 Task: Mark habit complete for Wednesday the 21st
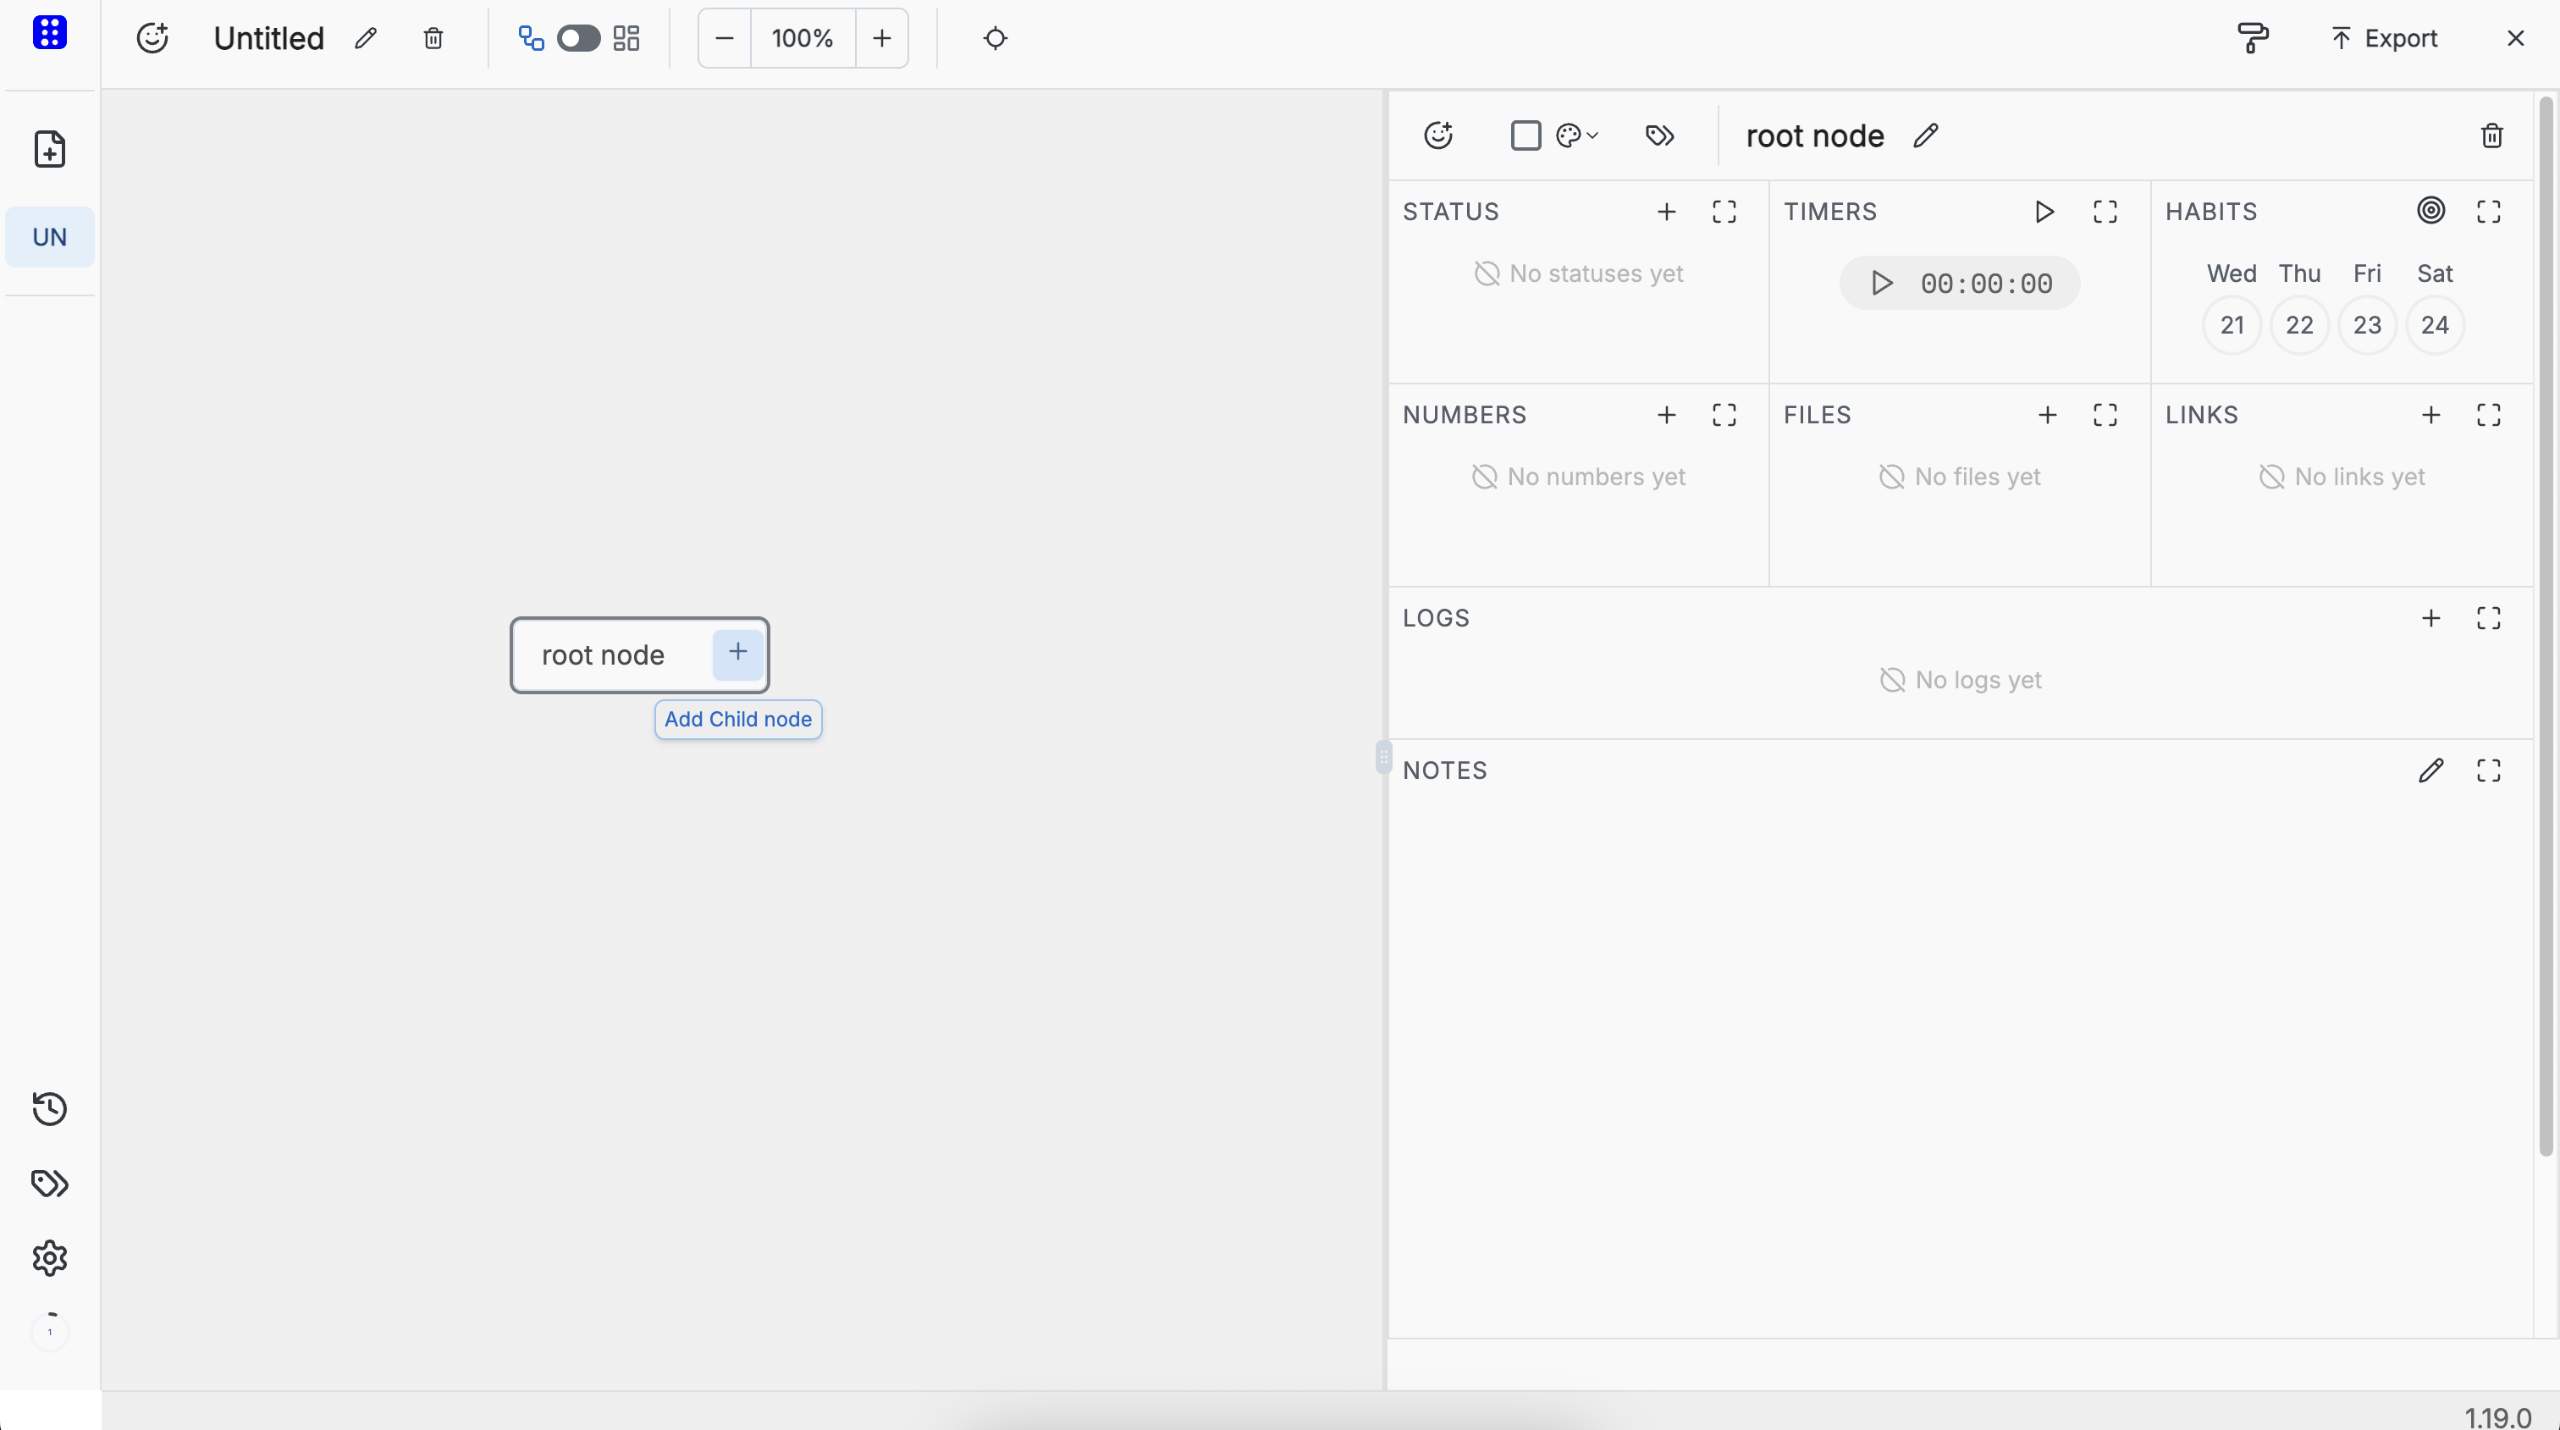[2231, 325]
